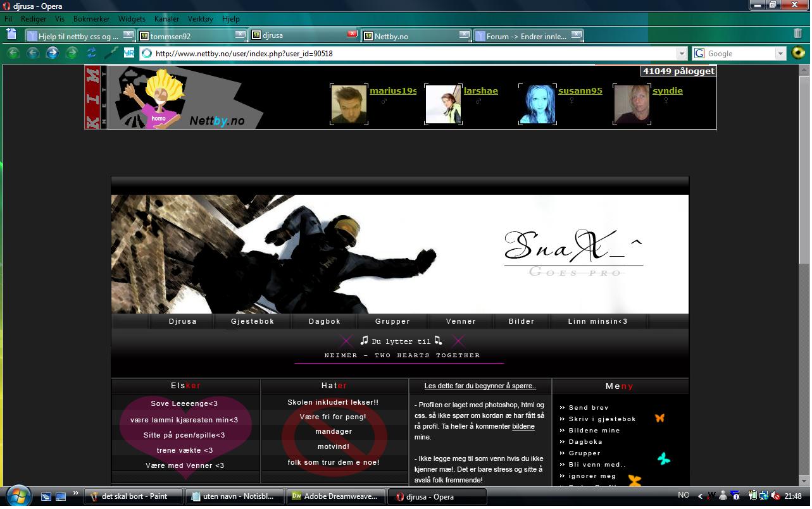Open the Bokmerker menu
Screen dimensions: 812x509
click(92, 19)
